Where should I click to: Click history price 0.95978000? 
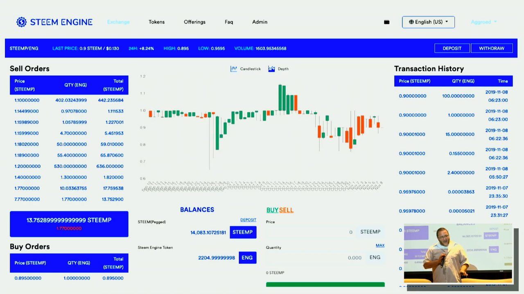412,211
